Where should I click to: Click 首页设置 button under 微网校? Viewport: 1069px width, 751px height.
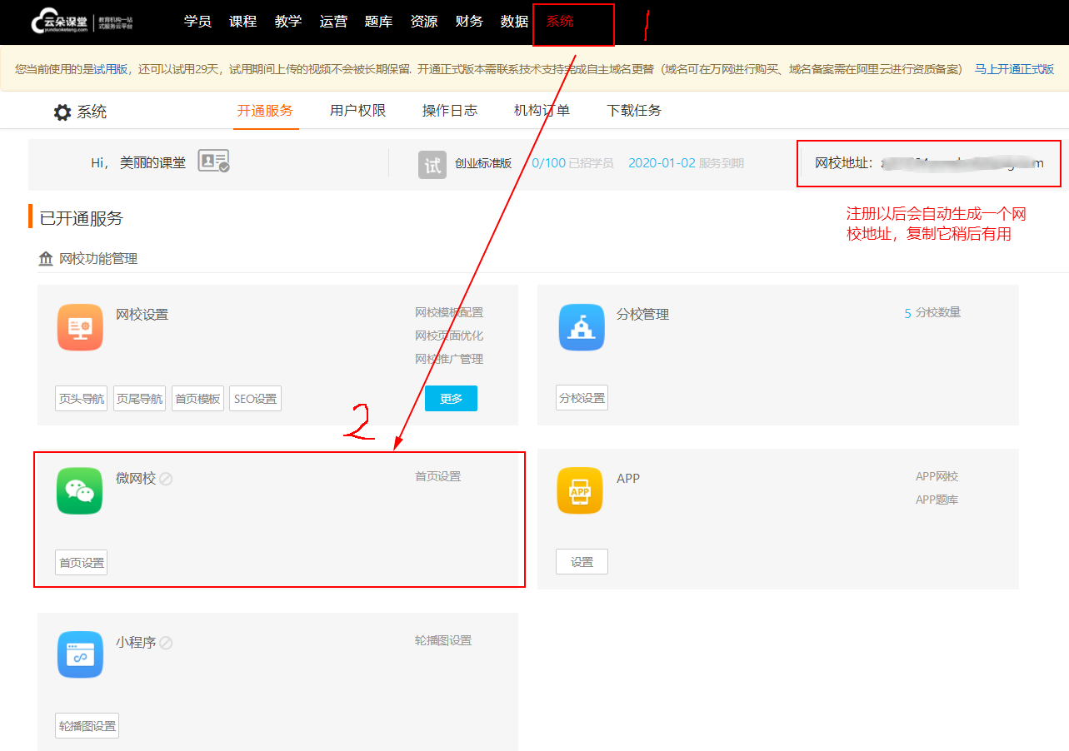(x=82, y=563)
